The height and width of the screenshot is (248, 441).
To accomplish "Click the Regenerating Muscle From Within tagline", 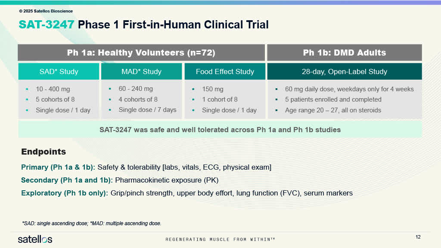I will pyautogui.click(x=220, y=239).
